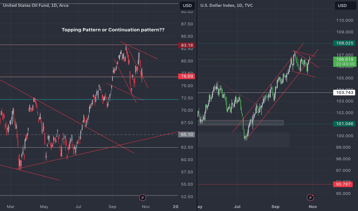
Task: Select the 76.89 price label
Action: [x=187, y=76]
